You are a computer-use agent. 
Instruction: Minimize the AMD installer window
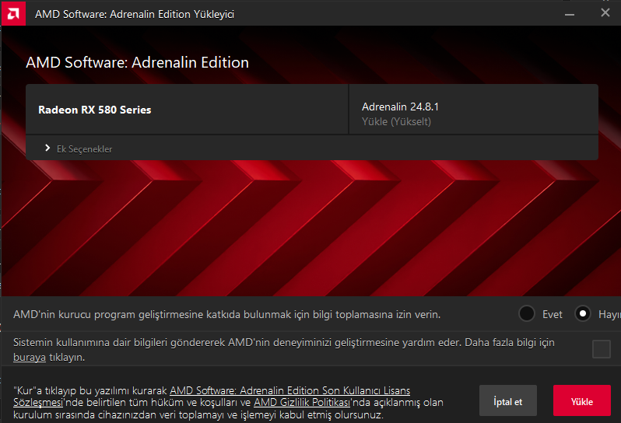(x=570, y=14)
